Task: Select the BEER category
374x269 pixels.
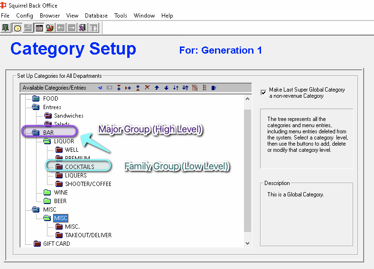Action: [60, 201]
